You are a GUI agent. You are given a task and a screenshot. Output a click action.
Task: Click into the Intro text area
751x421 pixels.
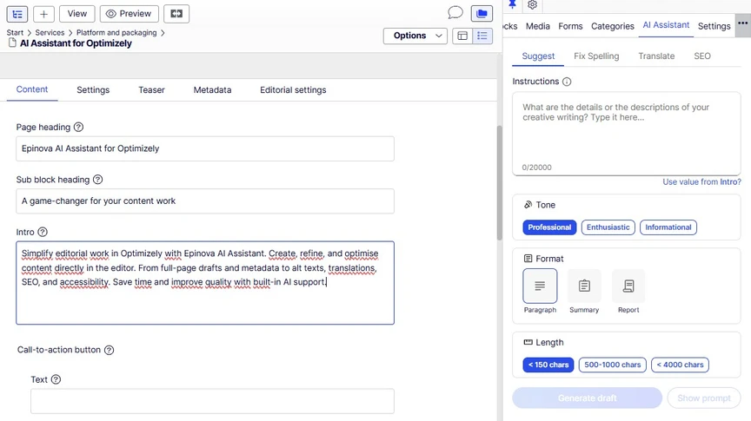[205, 283]
